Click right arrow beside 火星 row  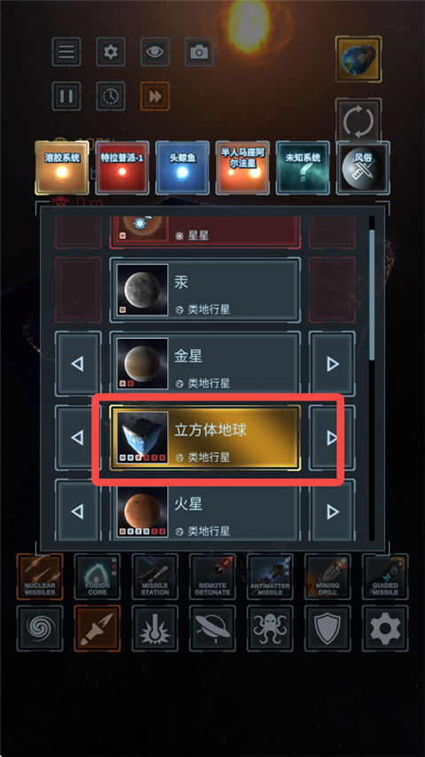(x=332, y=511)
